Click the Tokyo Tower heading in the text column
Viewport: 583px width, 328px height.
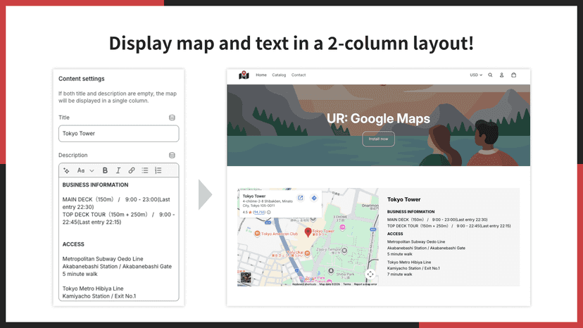pyautogui.click(x=403, y=200)
